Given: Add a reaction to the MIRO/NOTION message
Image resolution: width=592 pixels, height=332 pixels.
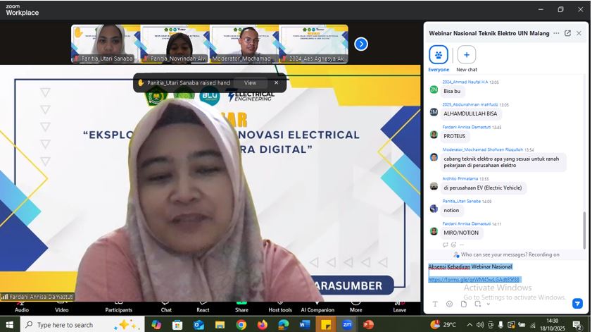Looking at the screenshot, I should pyautogui.click(x=453, y=245).
